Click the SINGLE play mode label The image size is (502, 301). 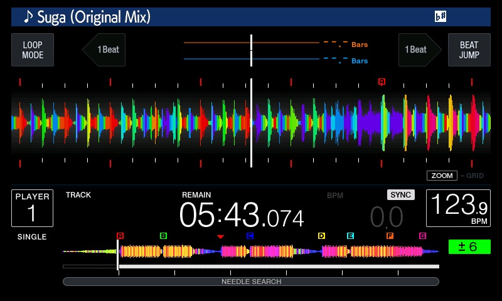[32, 236]
